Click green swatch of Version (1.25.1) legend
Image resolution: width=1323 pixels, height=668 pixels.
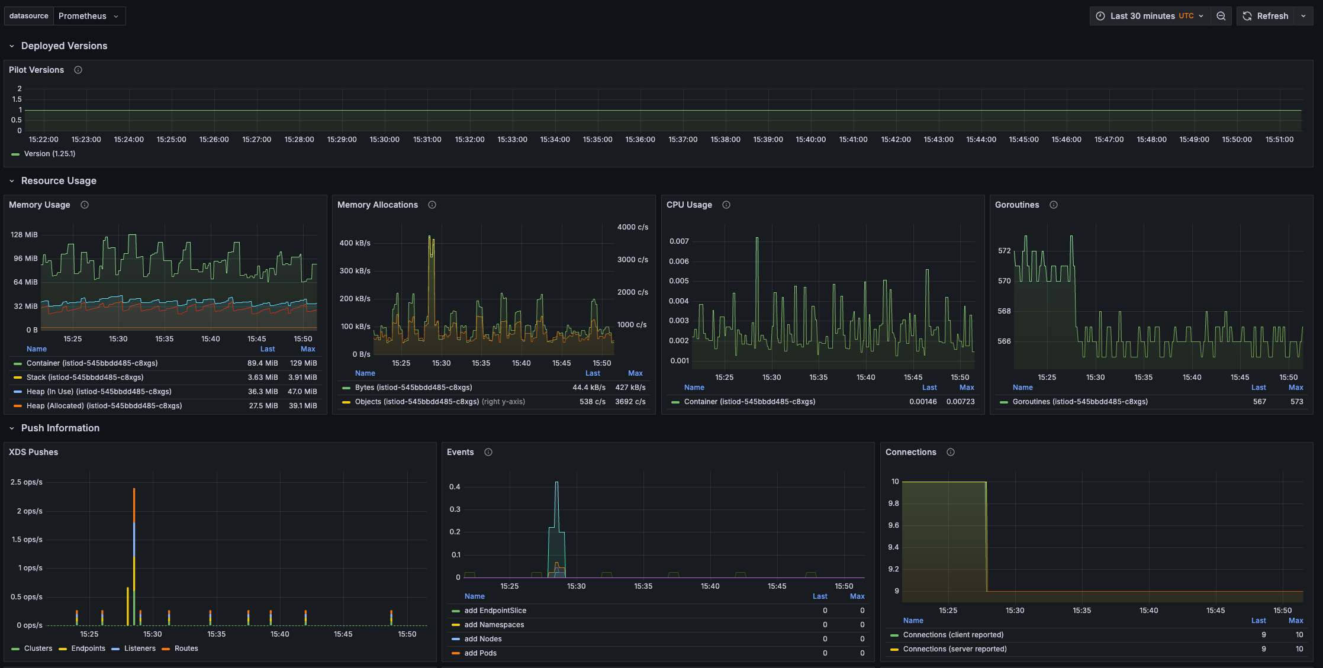[x=15, y=154]
